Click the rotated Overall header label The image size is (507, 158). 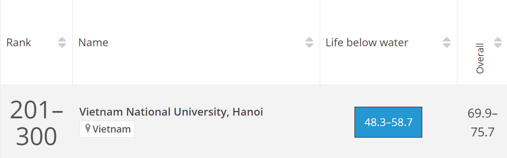point(480,59)
